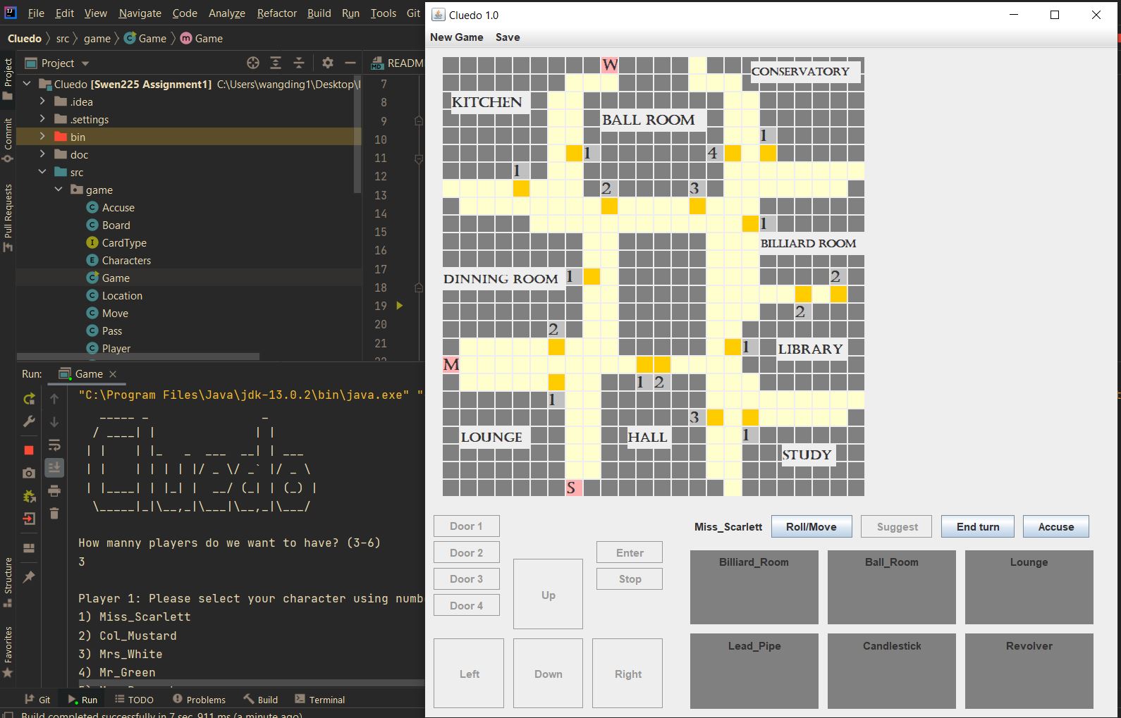Click the Suggest button
Image resolution: width=1121 pixels, height=718 pixels.
897,526
